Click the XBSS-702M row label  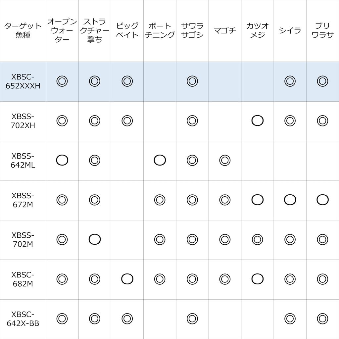click(23, 240)
